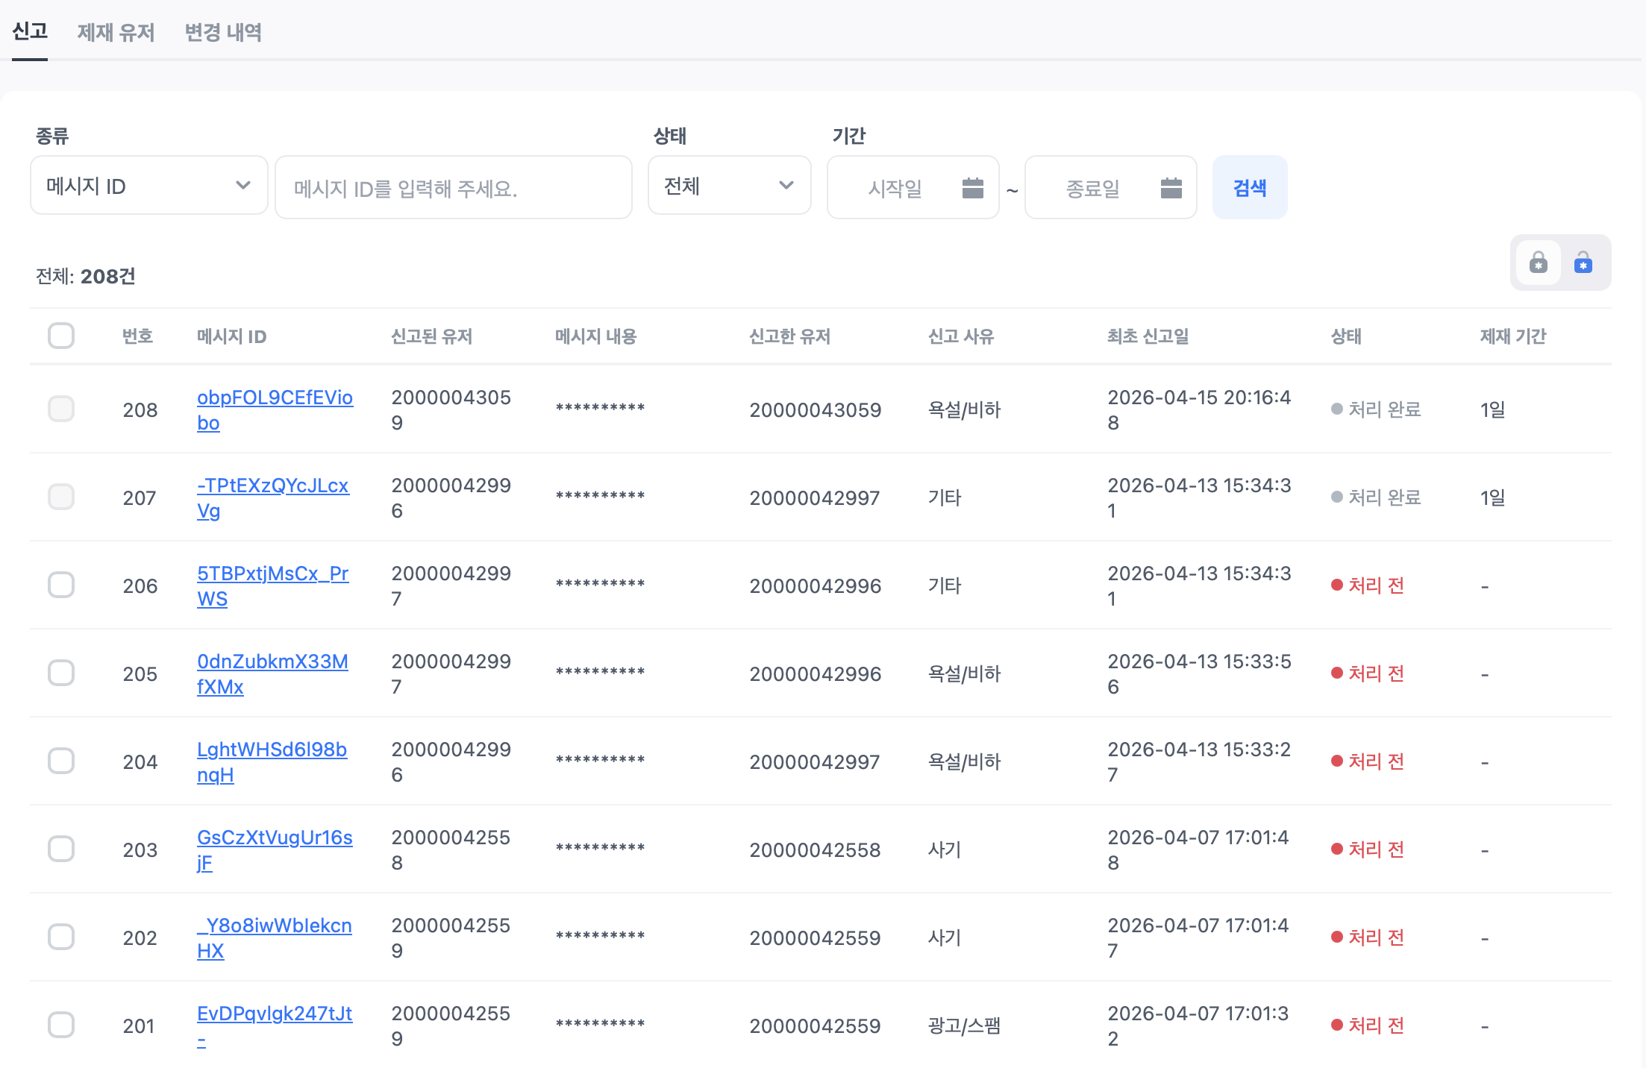Open the 상태 전체 status dropdown
This screenshot has width=1646, height=1068.
point(729,186)
